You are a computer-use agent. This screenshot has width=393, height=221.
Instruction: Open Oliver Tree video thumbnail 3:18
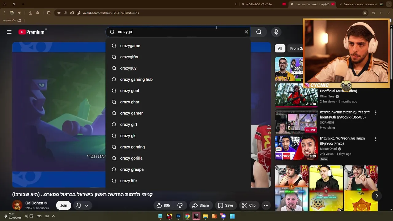pos(296,95)
